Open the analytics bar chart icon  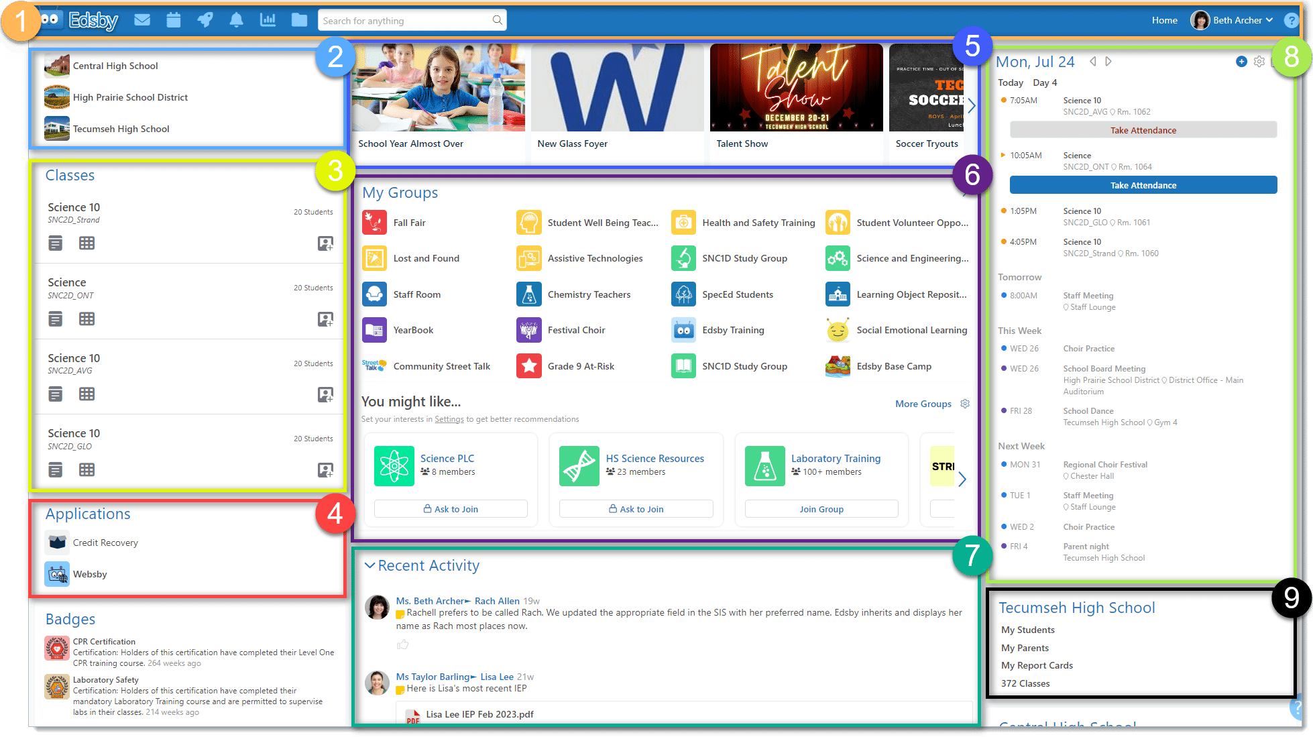268,20
